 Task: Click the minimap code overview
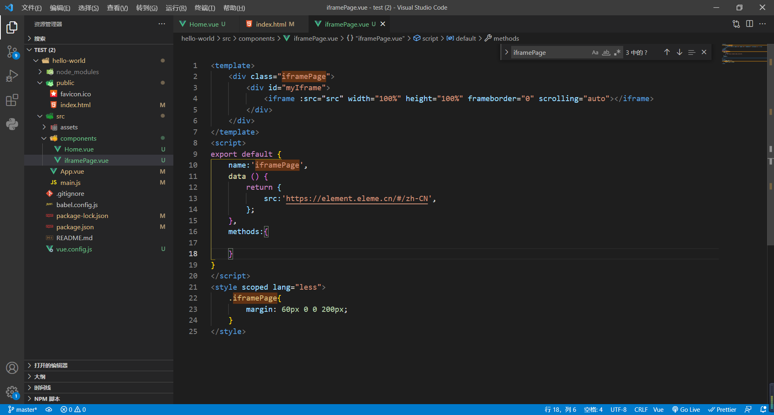(744, 54)
